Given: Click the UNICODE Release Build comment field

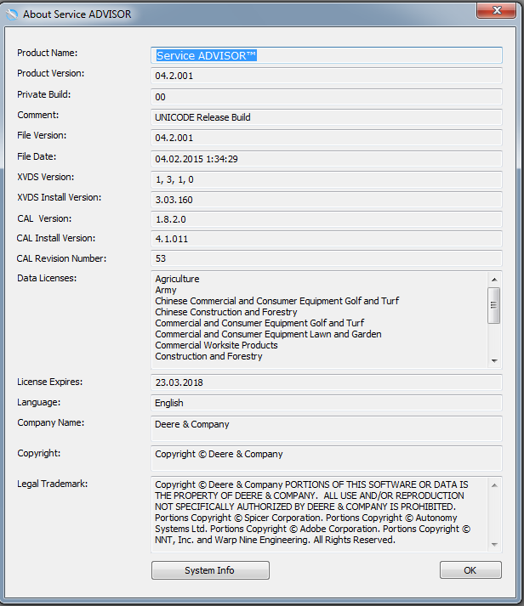Looking at the screenshot, I should 327,117.
